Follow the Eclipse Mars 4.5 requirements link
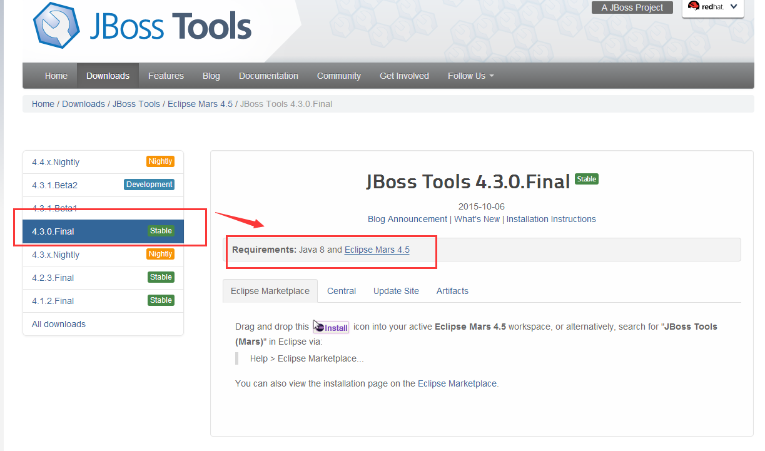Image resolution: width=765 pixels, height=451 pixels. coord(377,250)
